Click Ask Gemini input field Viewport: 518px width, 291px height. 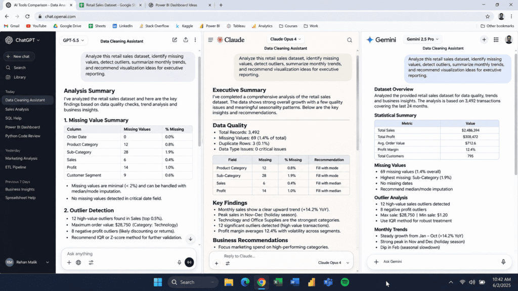tap(440, 262)
